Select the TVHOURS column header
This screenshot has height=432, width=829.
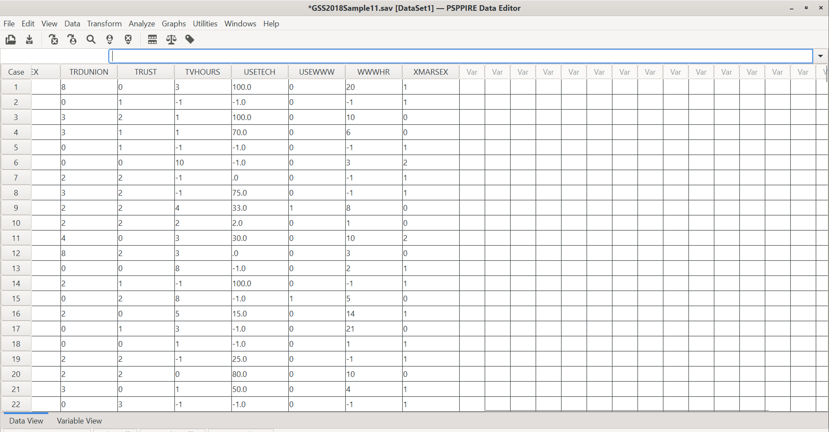(x=202, y=72)
